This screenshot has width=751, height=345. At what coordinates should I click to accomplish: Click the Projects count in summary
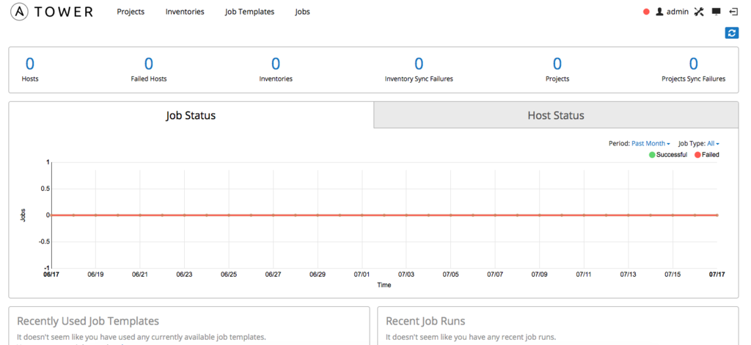(x=557, y=64)
